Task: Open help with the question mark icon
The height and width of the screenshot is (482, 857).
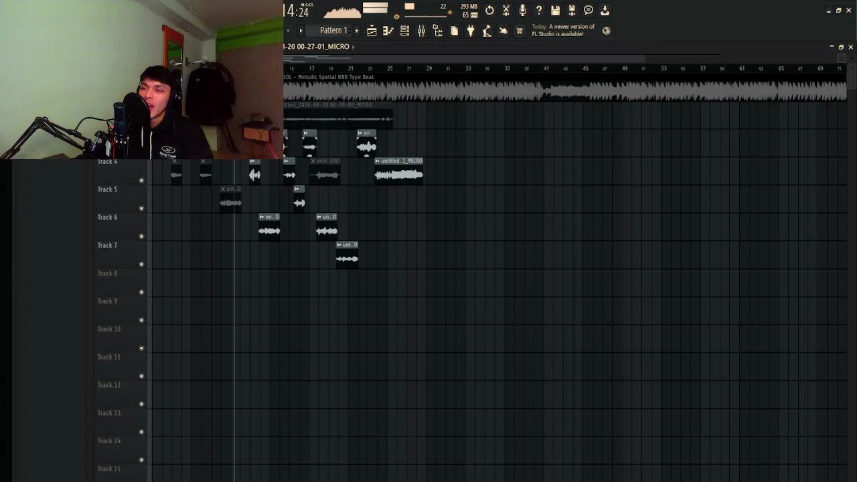Action: 539,10
